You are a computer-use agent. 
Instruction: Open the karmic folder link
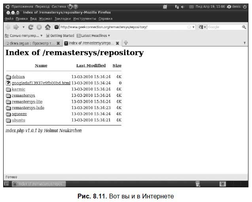[x=19, y=89]
